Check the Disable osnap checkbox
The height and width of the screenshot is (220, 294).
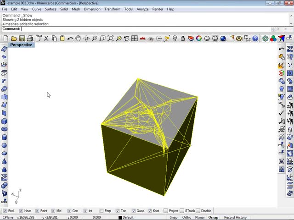coord(198,211)
